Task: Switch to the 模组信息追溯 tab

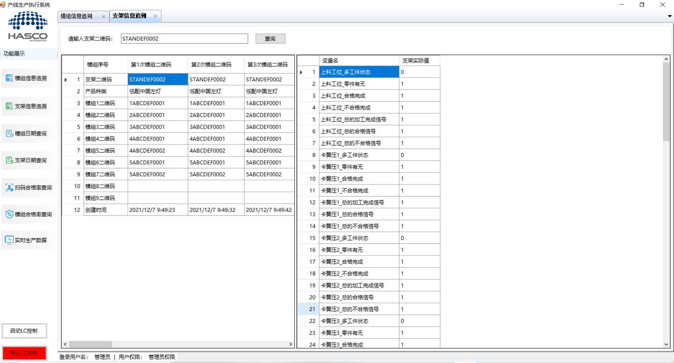Action: pyautogui.click(x=77, y=16)
